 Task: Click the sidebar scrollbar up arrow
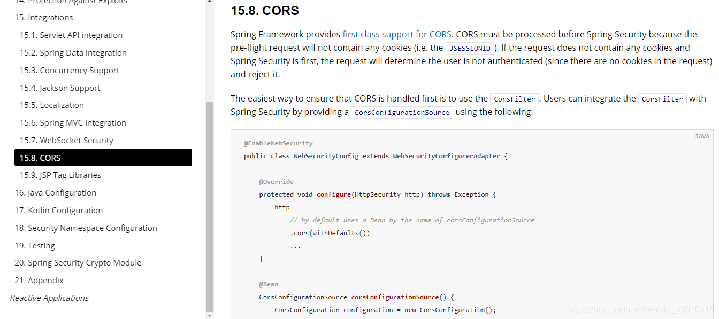pyautogui.click(x=209, y=3)
